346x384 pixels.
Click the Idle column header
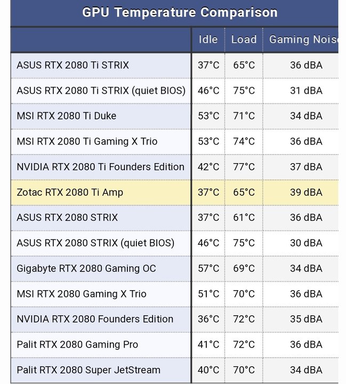click(x=208, y=39)
